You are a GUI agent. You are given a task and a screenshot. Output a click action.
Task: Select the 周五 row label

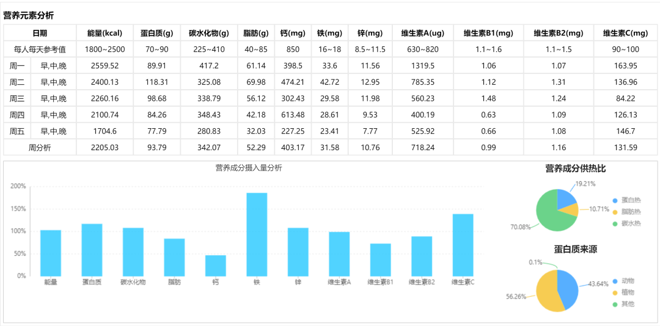17,132
